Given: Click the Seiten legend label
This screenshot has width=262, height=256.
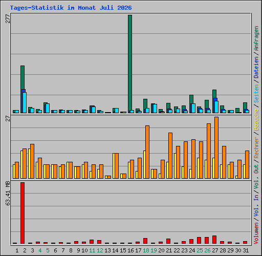Looking at the screenshot, I should [x=256, y=94].
